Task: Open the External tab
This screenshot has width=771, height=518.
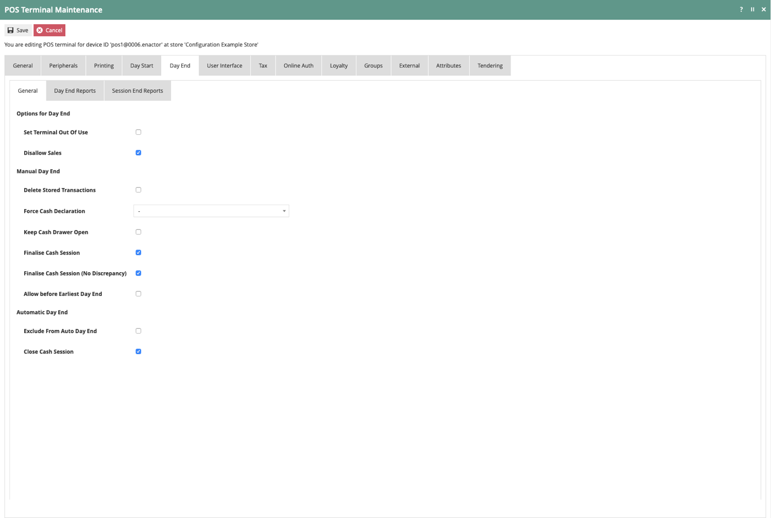Action: (410, 66)
